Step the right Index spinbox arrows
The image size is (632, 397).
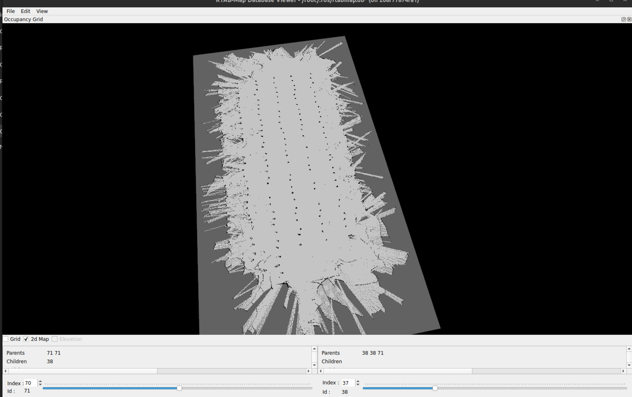coord(358,383)
